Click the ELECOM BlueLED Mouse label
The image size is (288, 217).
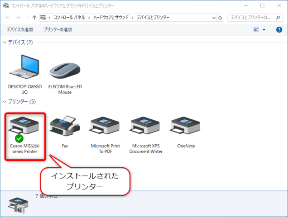pos(65,90)
